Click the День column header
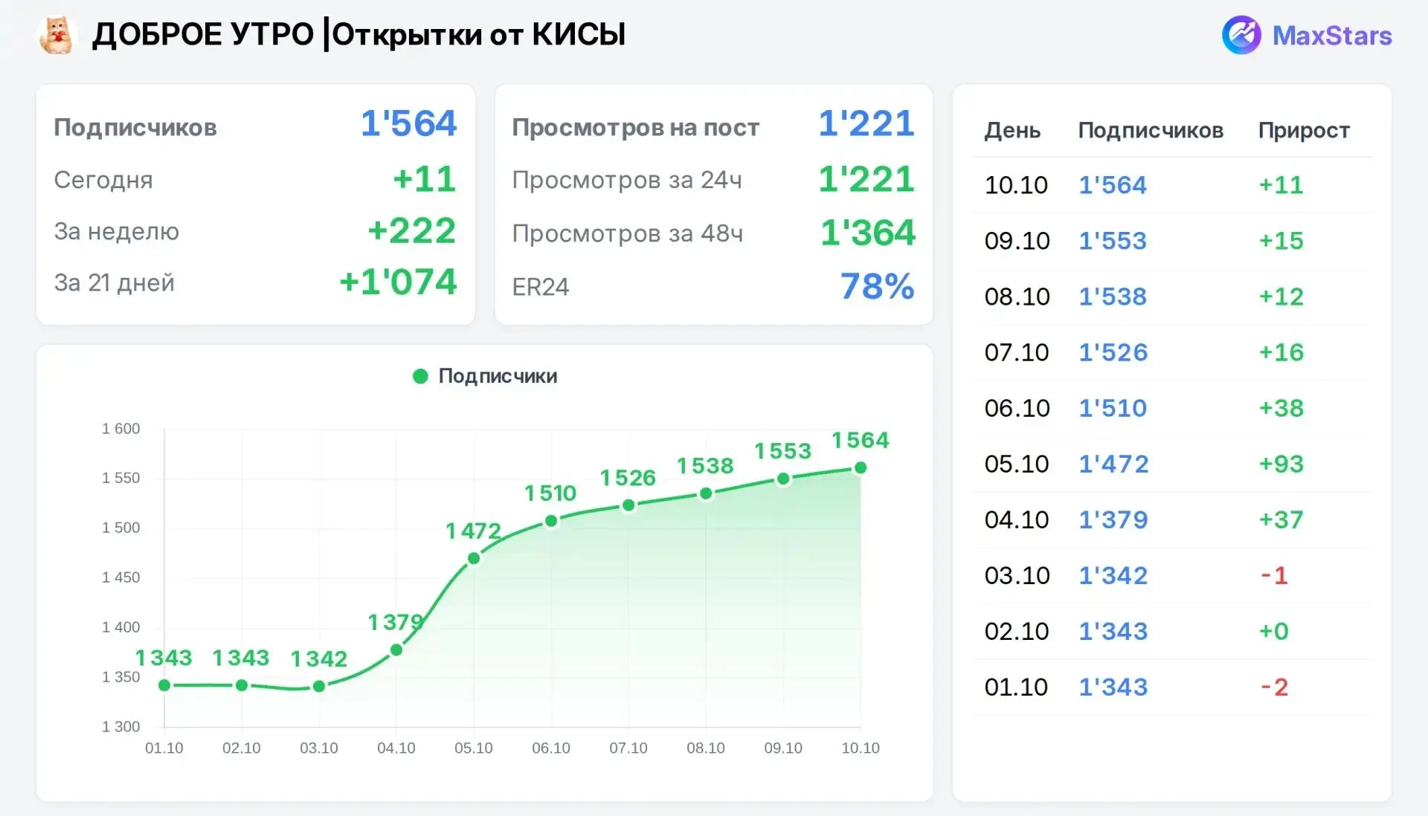The image size is (1428, 816). 1012,130
